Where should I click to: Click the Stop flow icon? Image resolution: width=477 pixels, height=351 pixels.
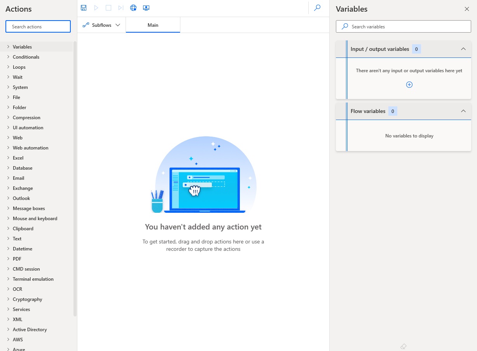pyautogui.click(x=108, y=7)
